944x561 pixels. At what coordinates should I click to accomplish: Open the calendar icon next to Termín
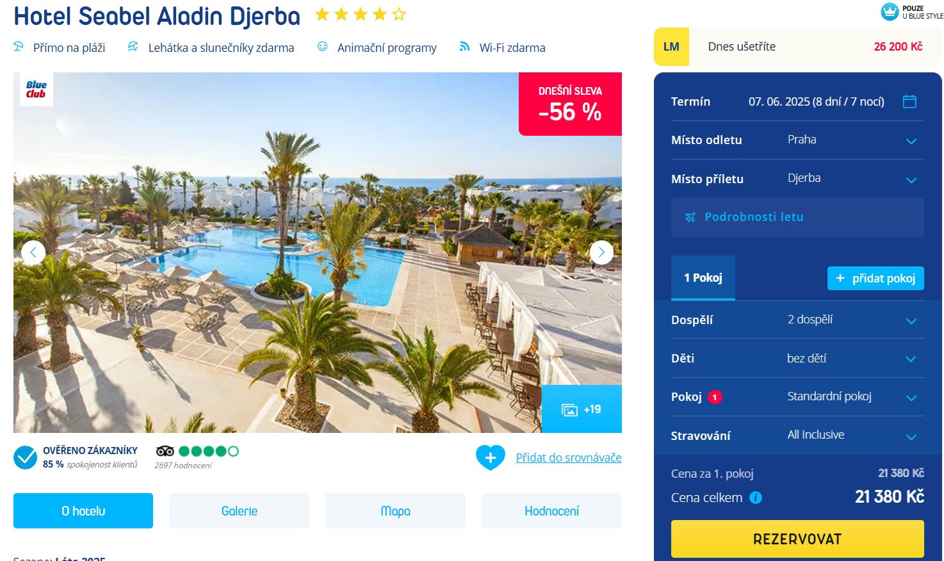(909, 101)
